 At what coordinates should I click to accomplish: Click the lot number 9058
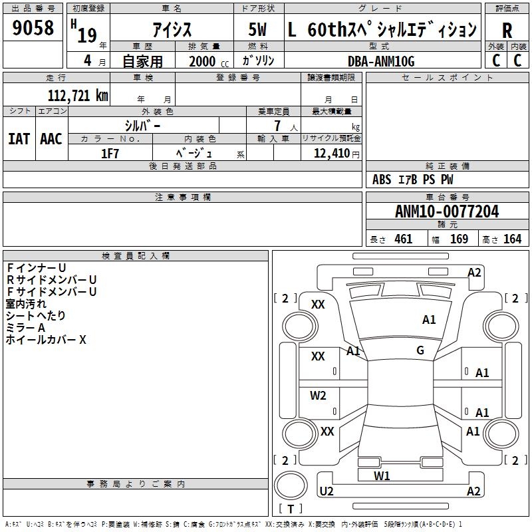tap(33, 27)
